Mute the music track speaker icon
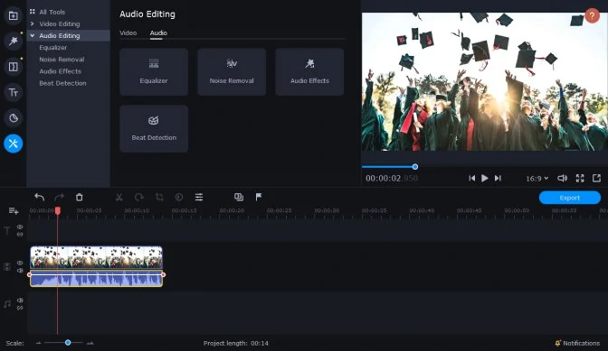The height and width of the screenshot is (351, 608). pyautogui.click(x=20, y=300)
